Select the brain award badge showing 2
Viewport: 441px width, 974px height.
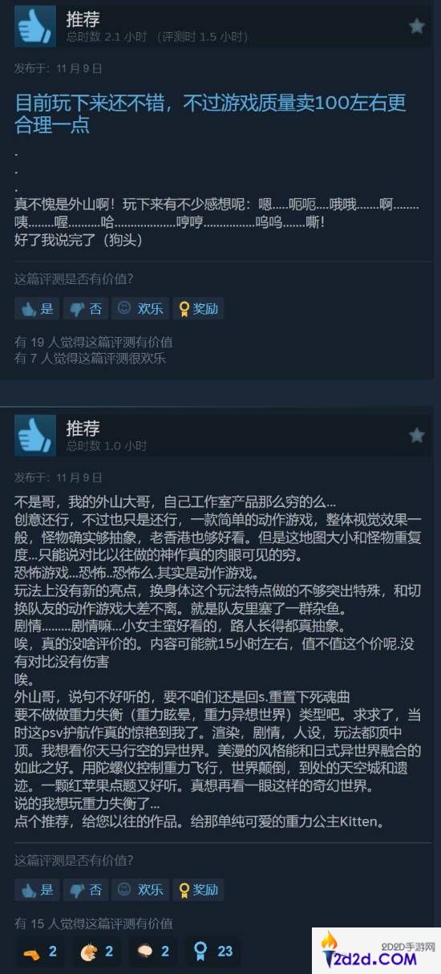point(153,952)
